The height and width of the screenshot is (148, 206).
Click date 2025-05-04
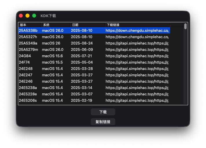[x=82, y=62]
